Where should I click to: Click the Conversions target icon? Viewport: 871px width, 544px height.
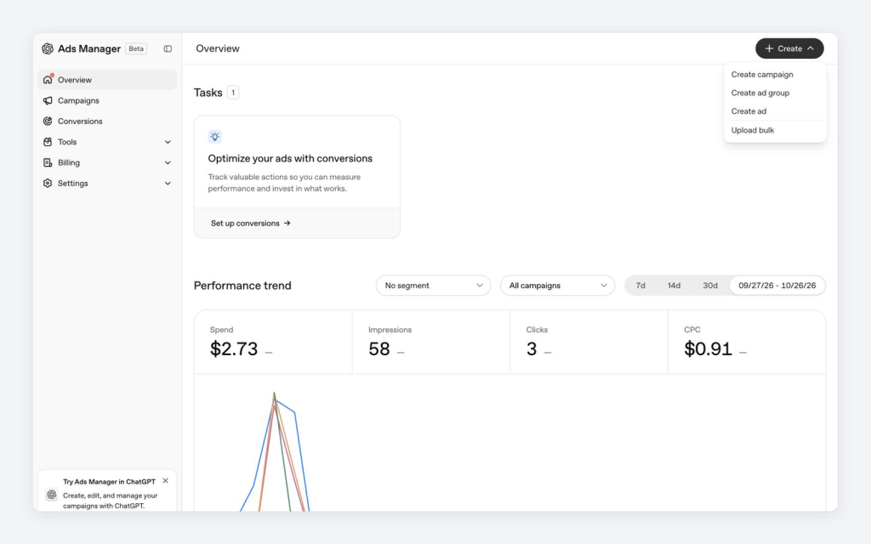(48, 121)
